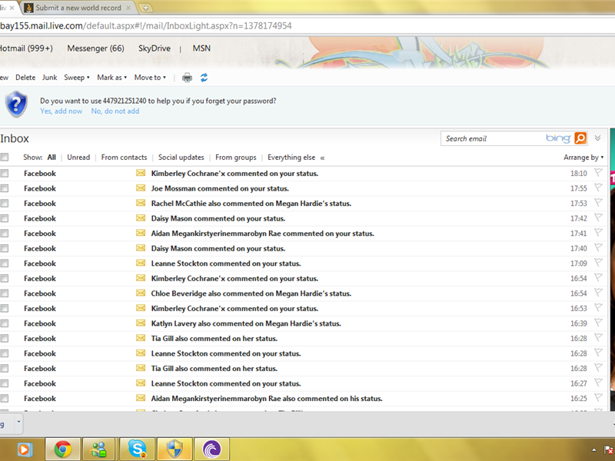Image resolution: width=615 pixels, height=461 pixels.
Task: Tick the select-all messages checkbox
Action: [x=5, y=157]
